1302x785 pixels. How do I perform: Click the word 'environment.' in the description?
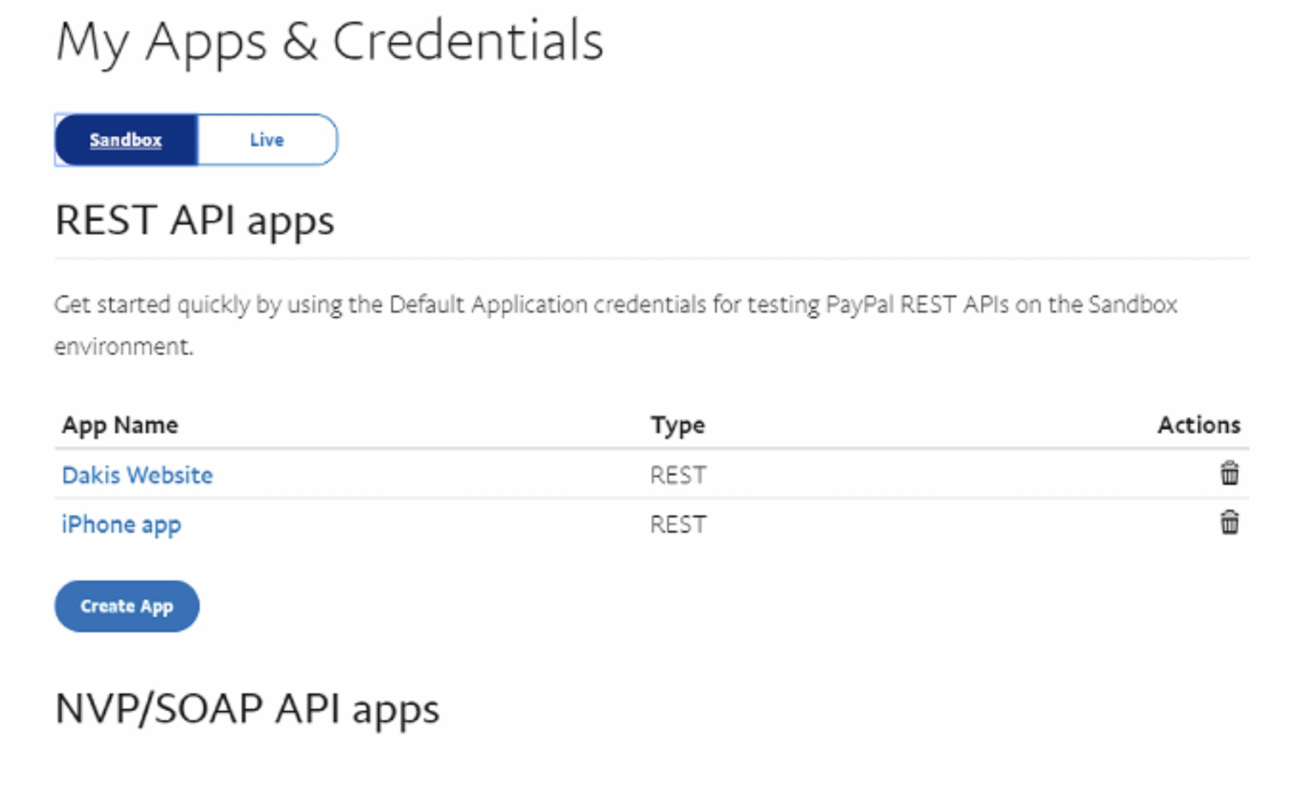pos(124,347)
